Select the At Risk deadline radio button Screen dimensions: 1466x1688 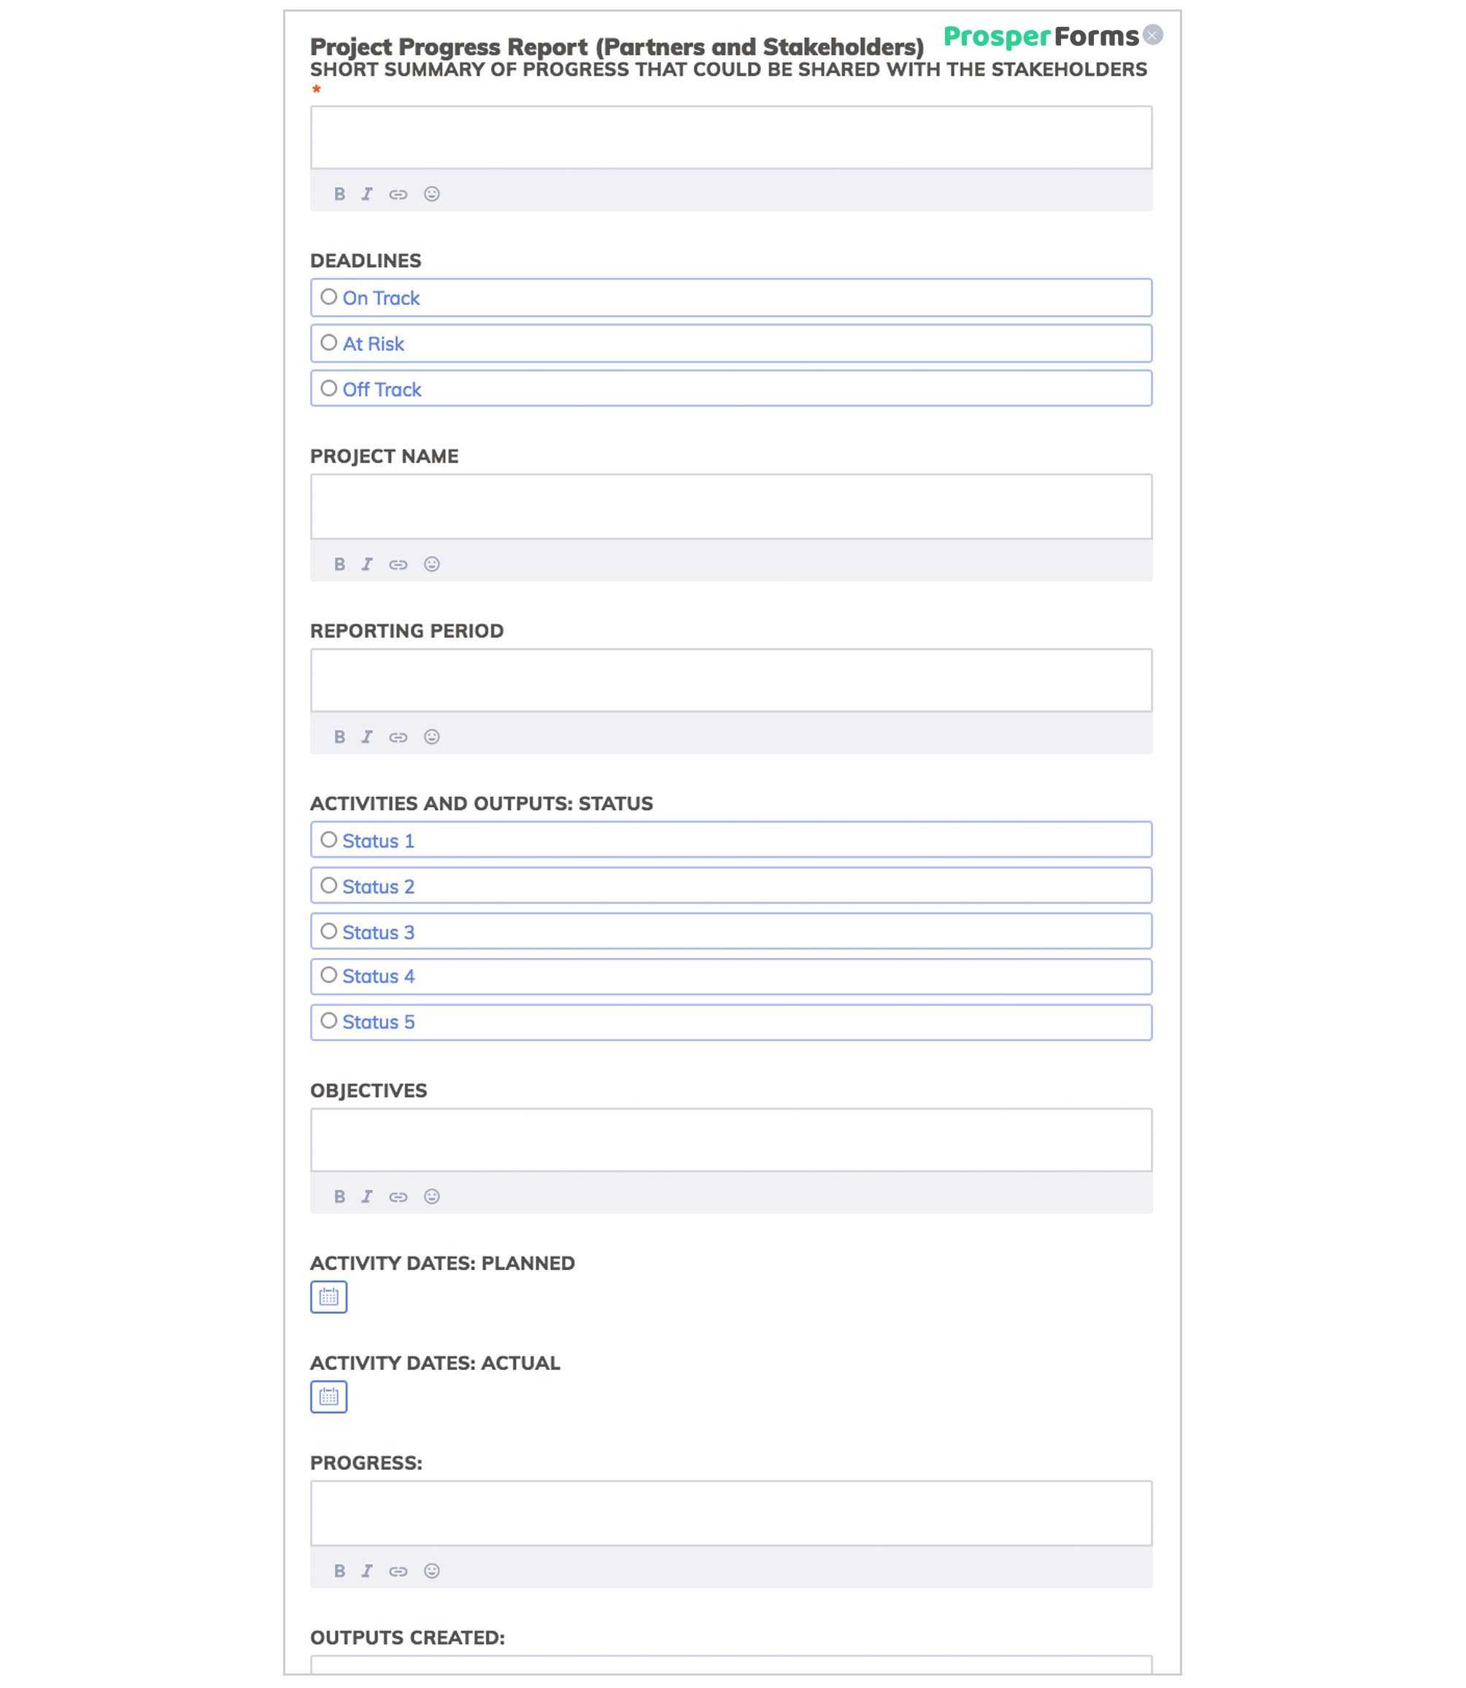(329, 343)
